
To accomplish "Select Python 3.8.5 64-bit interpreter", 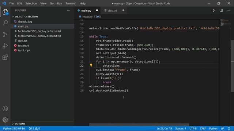I will point(14,128).
